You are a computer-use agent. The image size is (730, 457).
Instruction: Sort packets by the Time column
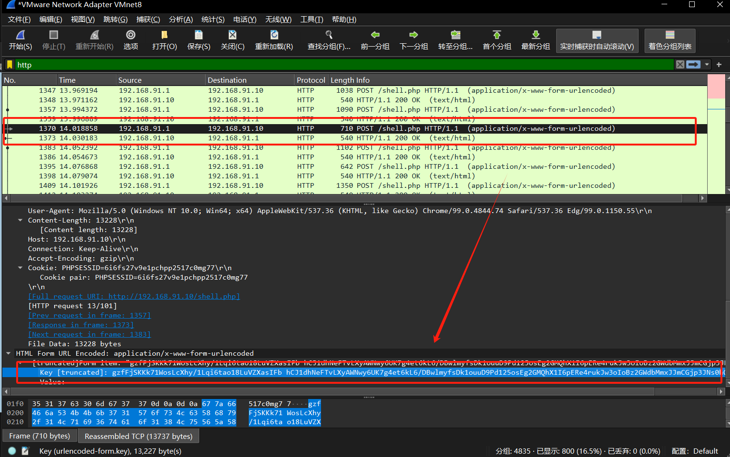coord(87,80)
